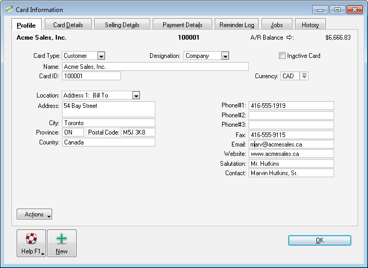Screen dimensions: 368x268
Task: Expand the Card Type dropdown
Action: tap(101, 56)
